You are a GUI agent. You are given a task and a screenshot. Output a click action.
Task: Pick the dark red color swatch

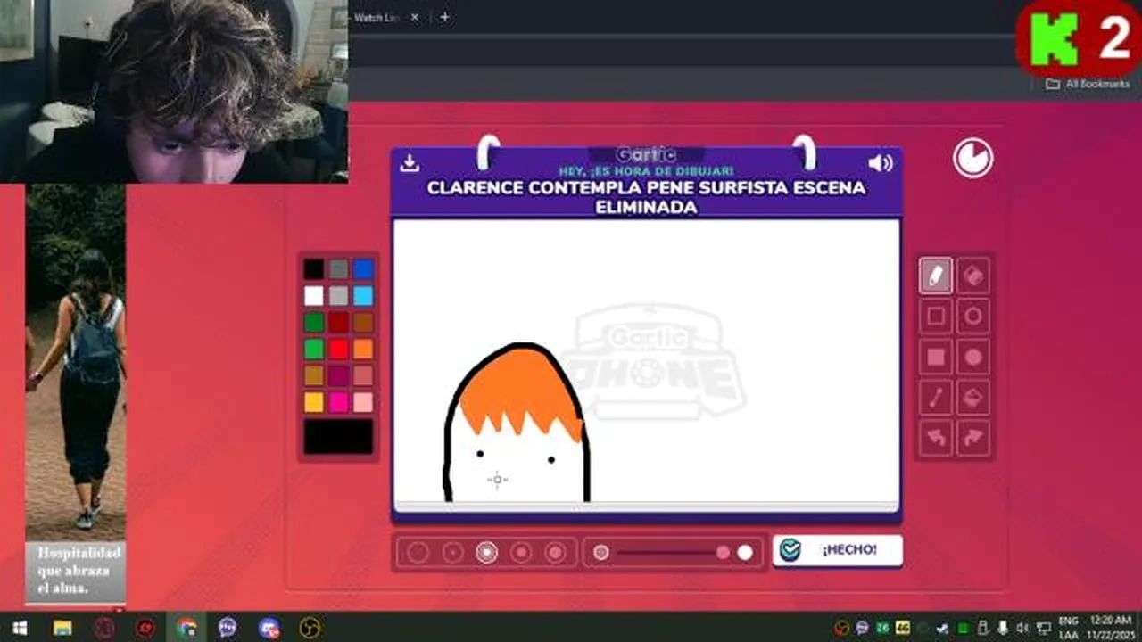point(338,322)
